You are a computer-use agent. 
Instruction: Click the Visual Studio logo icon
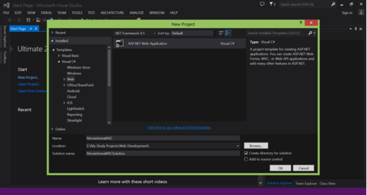[x=6, y=5]
